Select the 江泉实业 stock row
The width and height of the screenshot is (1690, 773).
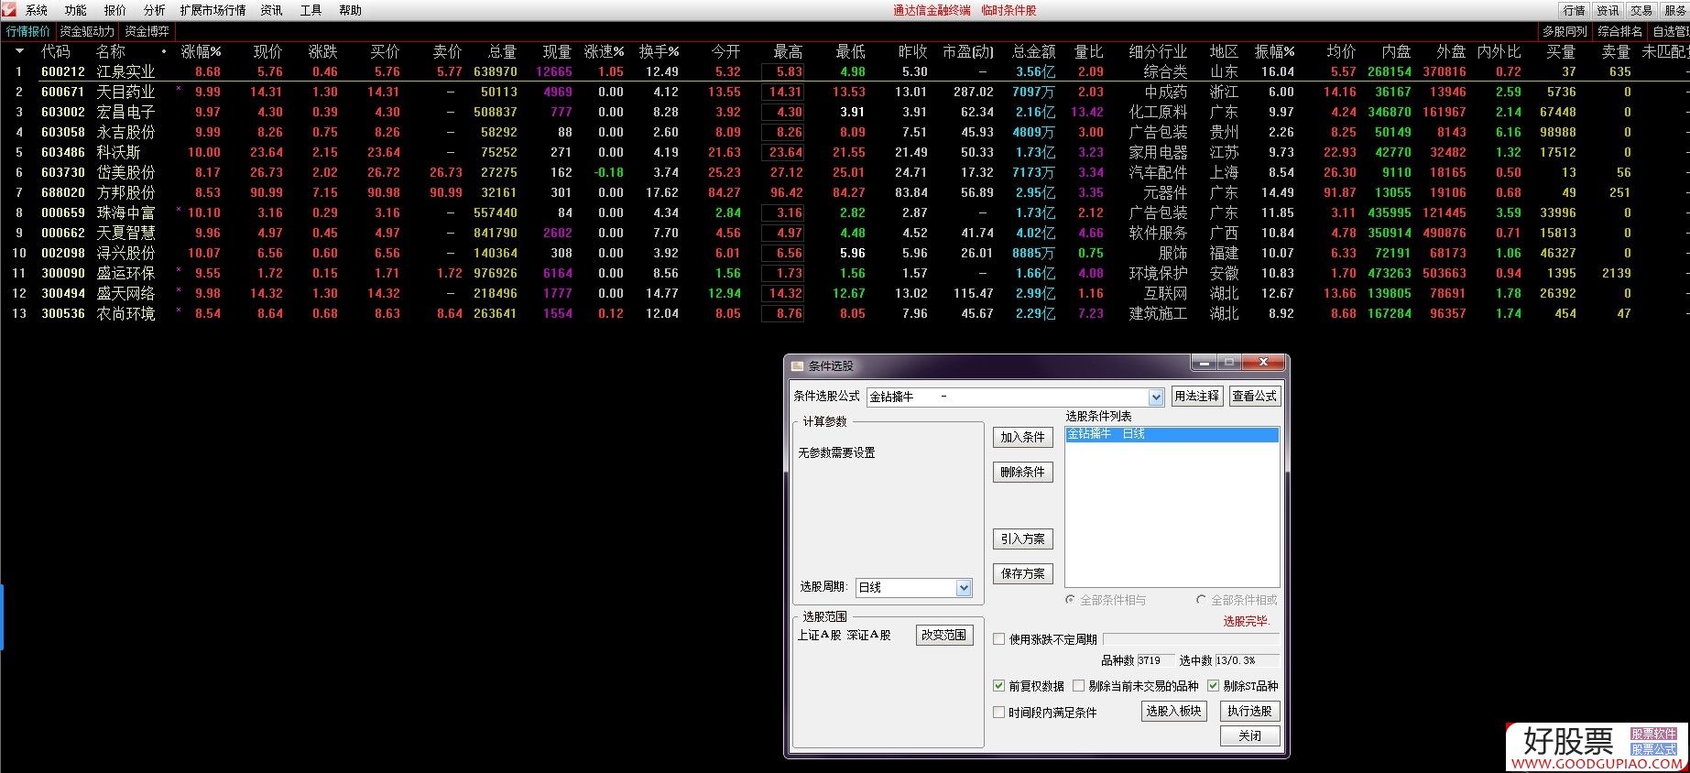[845, 71]
